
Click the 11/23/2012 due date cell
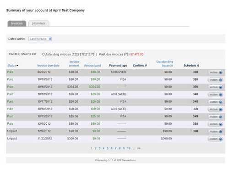click(45, 139)
